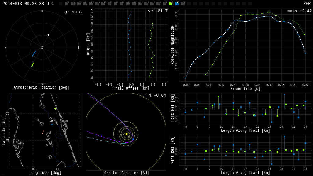Click the Q* 10.6 quality label

73,12
